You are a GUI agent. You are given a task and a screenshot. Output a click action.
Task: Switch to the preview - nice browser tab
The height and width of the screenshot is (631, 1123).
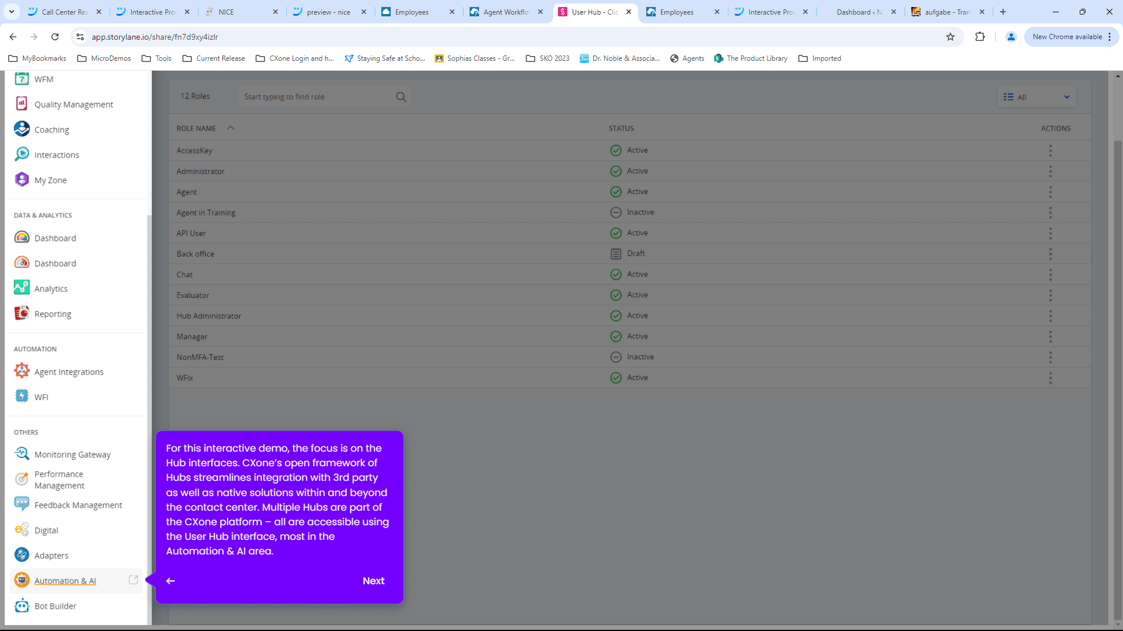(330, 12)
